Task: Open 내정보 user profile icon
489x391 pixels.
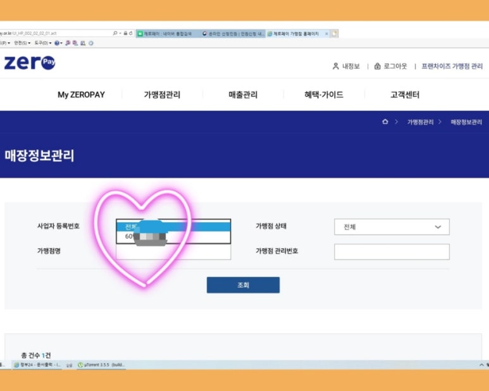Action: click(335, 66)
